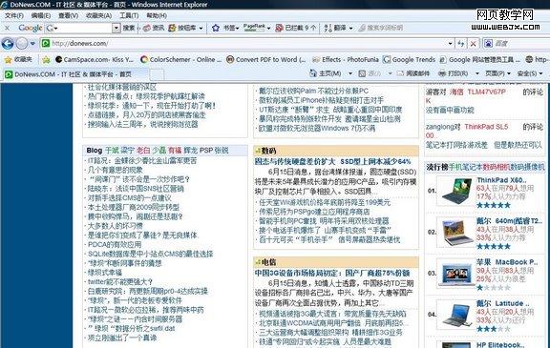
Task: Open the Google Trends favorite
Action: pyautogui.click(x=409, y=59)
